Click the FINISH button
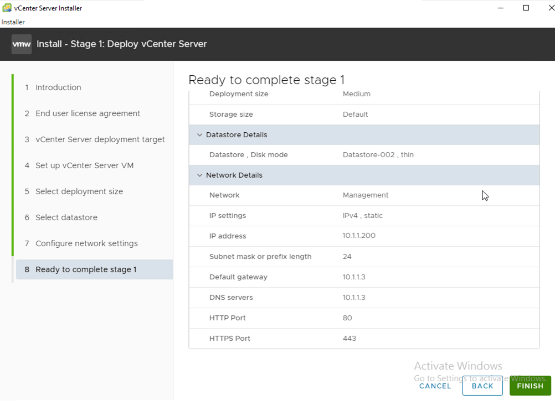Image resolution: width=555 pixels, height=405 pixels. point(530,386)
